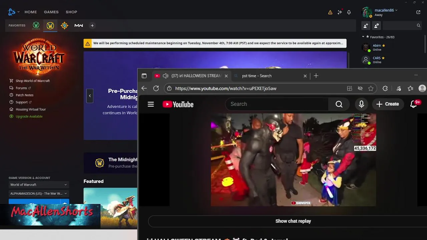Expand Battle.net logo dropdown arrow
427x240 pixels.
pos(18,12)
